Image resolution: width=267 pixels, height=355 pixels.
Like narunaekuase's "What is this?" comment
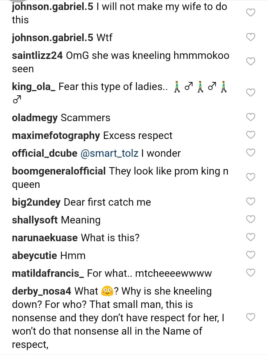tap(251, 237)
